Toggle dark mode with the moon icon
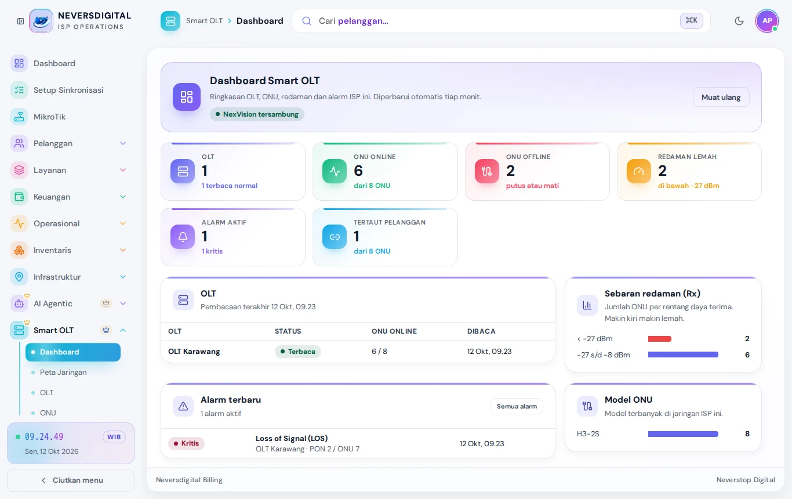 [x=739, y=21]
